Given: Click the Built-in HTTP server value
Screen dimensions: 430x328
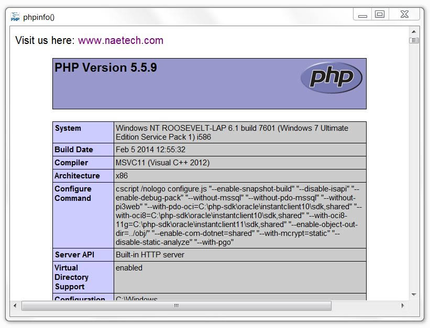Looking at the screenshot, I should point(150,255).
